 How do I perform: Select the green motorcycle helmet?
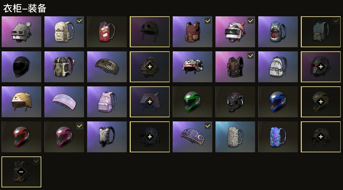point(192,102)
